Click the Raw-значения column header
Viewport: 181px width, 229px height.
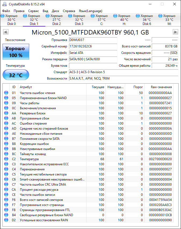point(159,87)
